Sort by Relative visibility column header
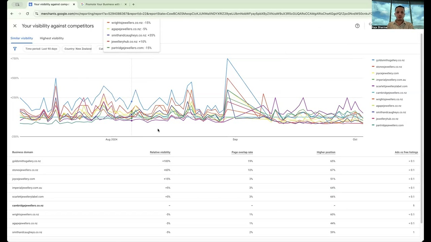 pyautogui.click(x=160, y=152)
